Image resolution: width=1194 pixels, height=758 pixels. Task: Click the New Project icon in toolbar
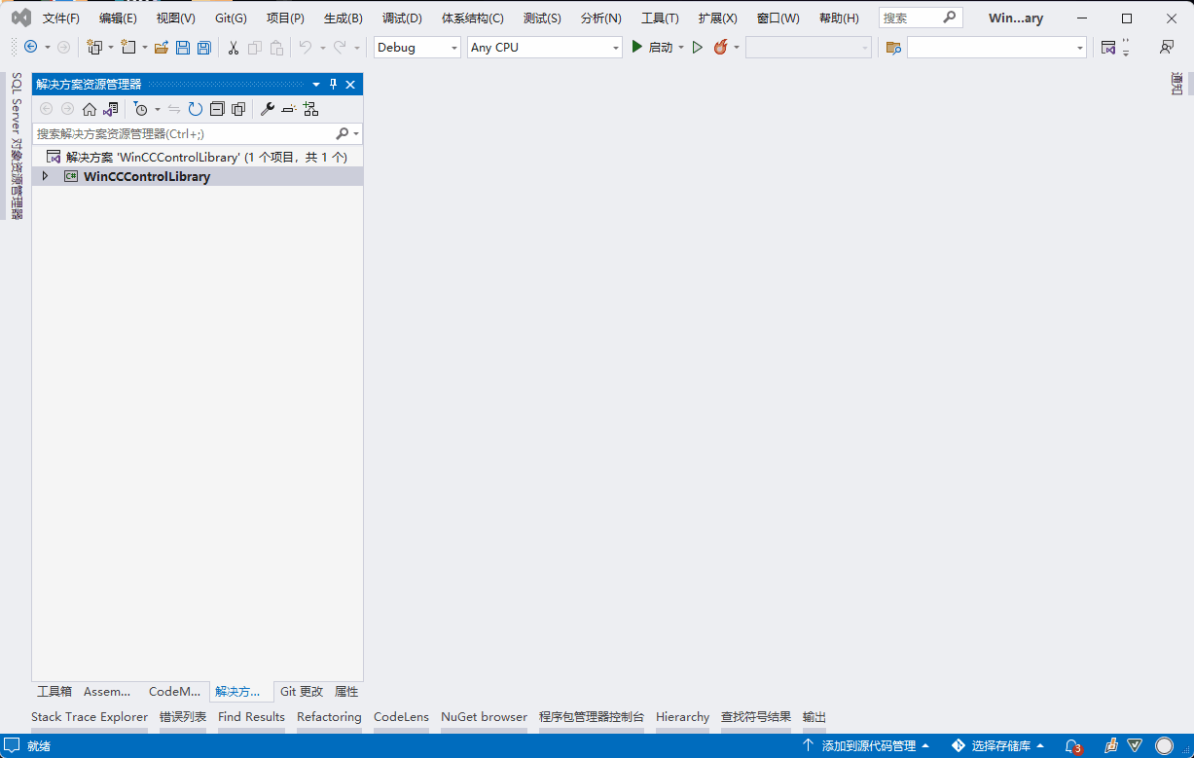click(94, 47)
